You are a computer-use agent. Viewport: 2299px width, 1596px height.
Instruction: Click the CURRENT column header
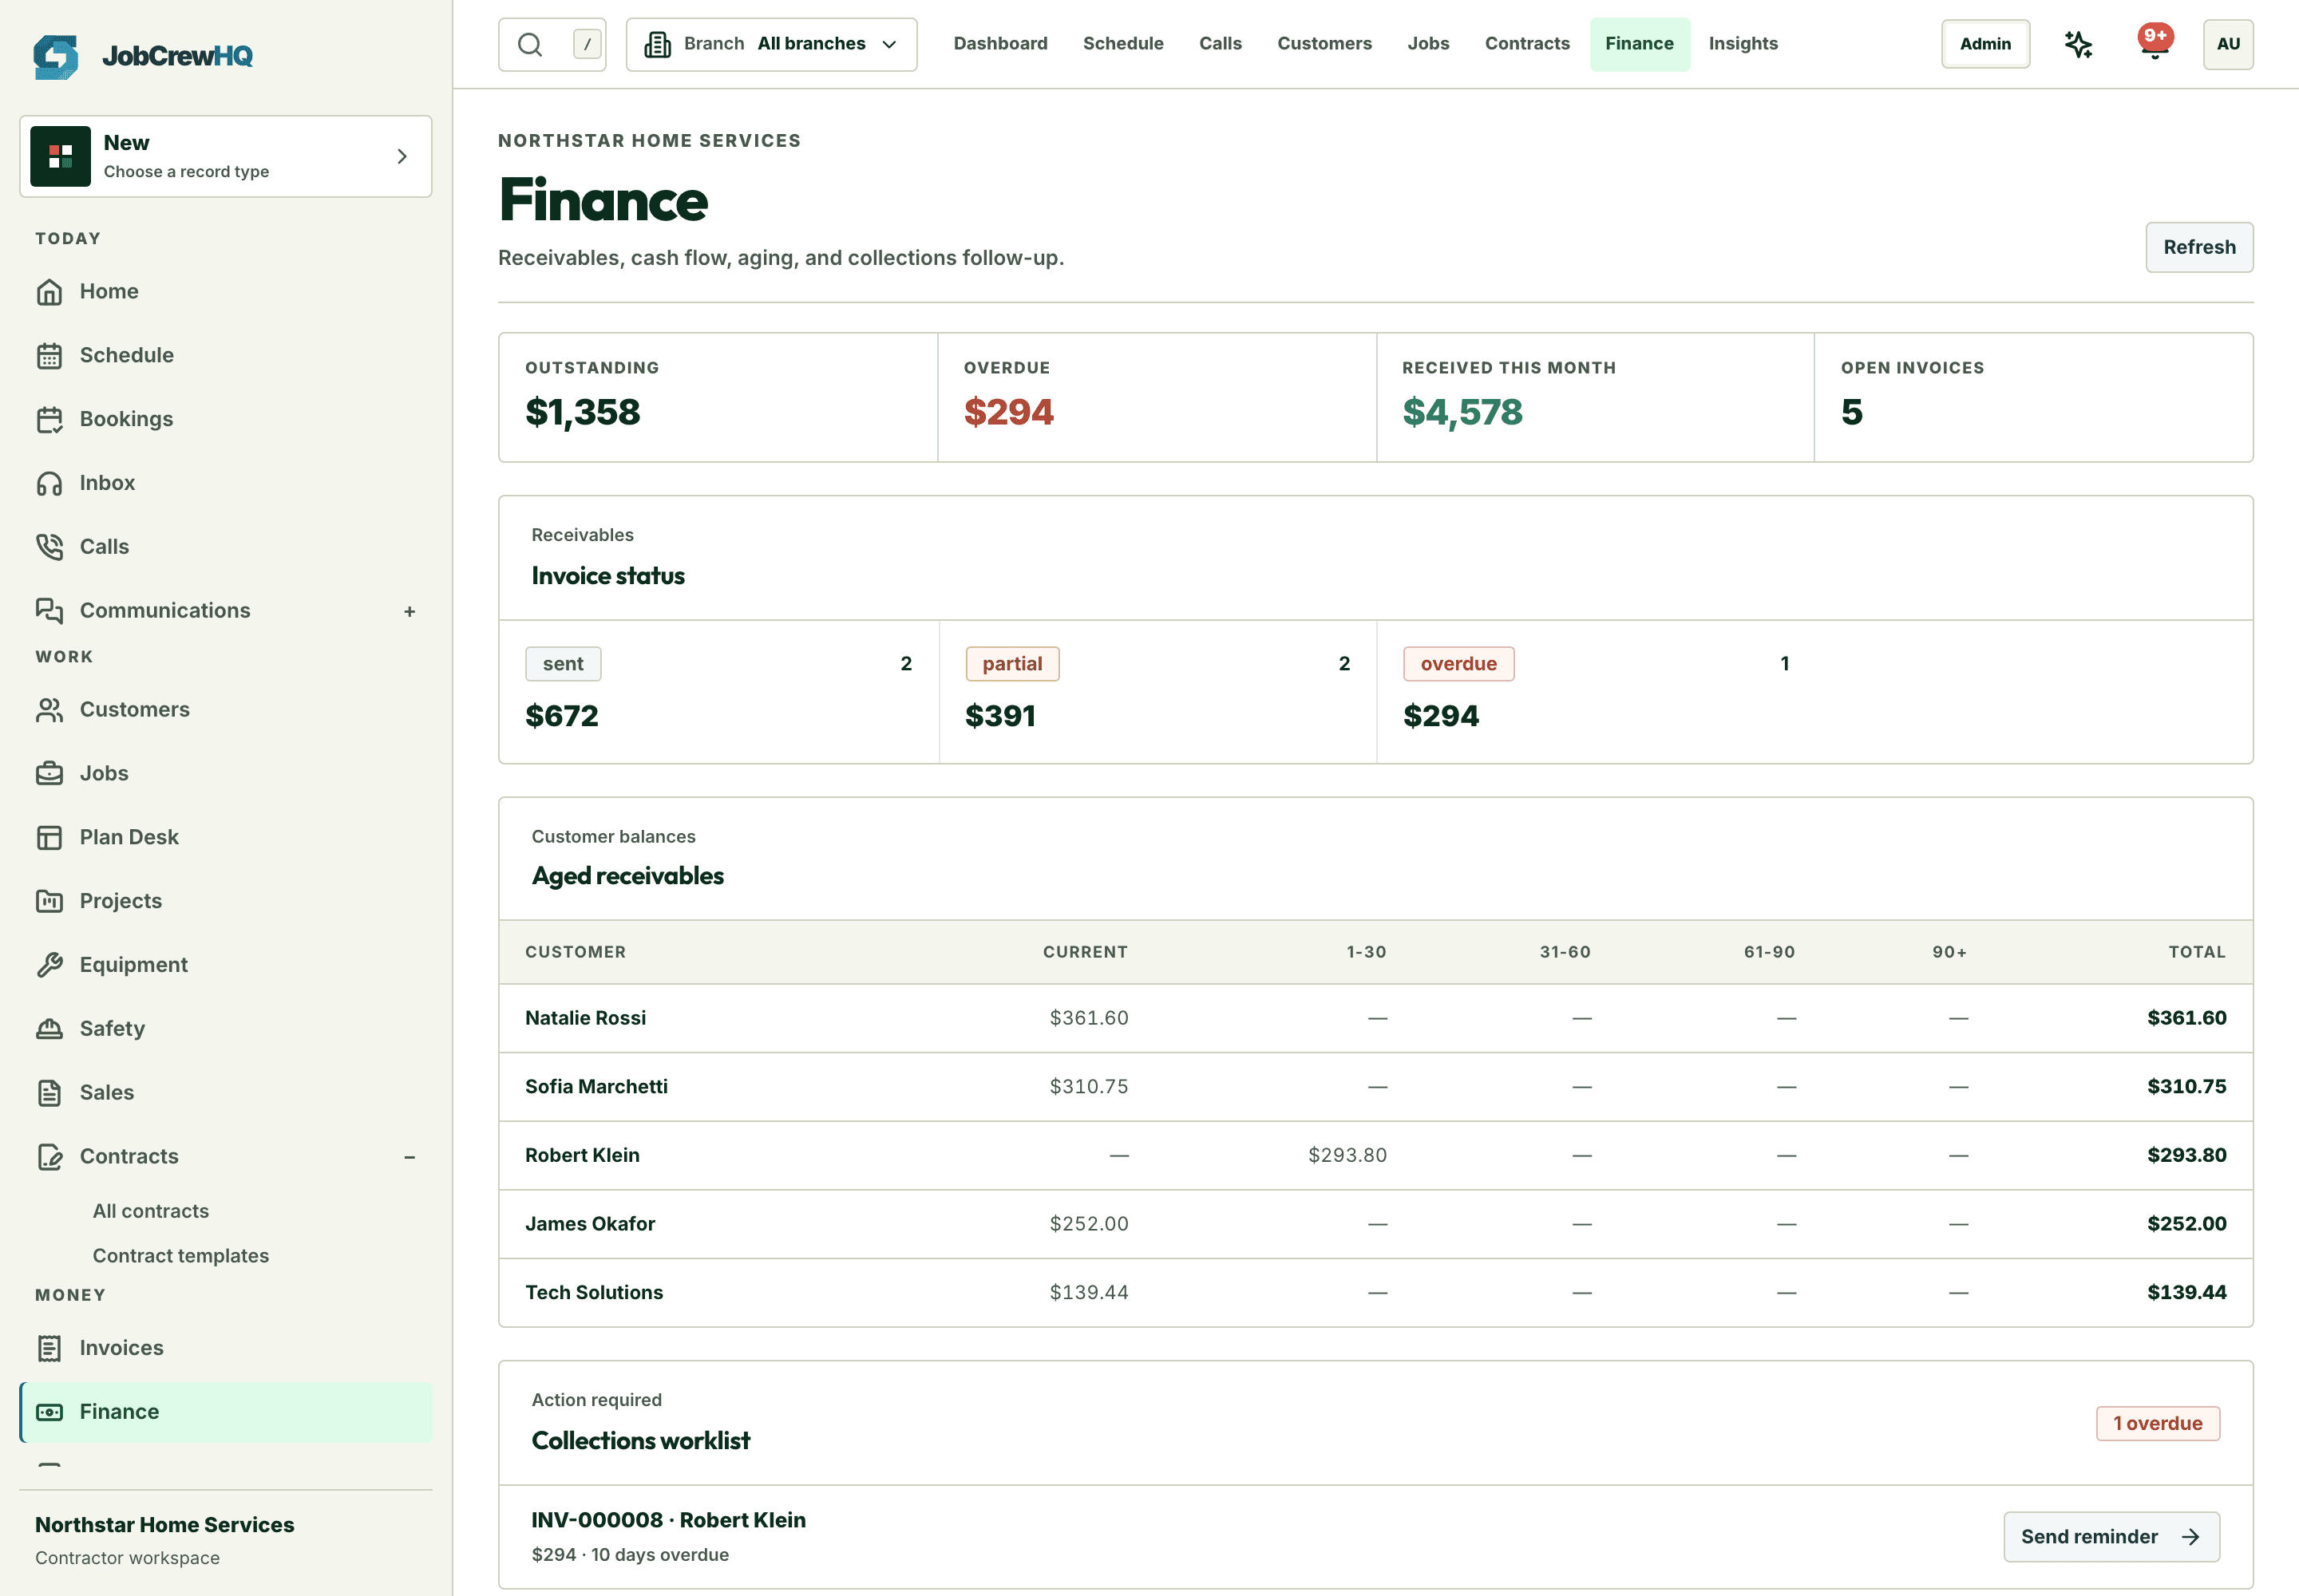pyautogui.click(x=1085, y=952)
